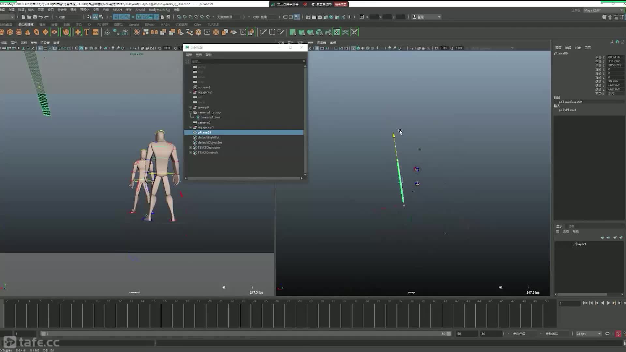The image size is (626, 352).
Task: Collapse camera1_group in the Outliner
Action: point(191,112)
